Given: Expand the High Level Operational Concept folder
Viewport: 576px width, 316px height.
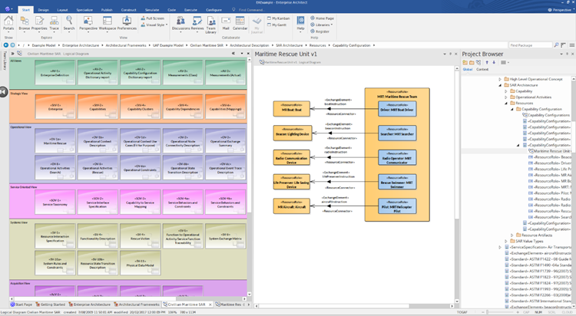Looking at the screenshot, I should point(500,79).
